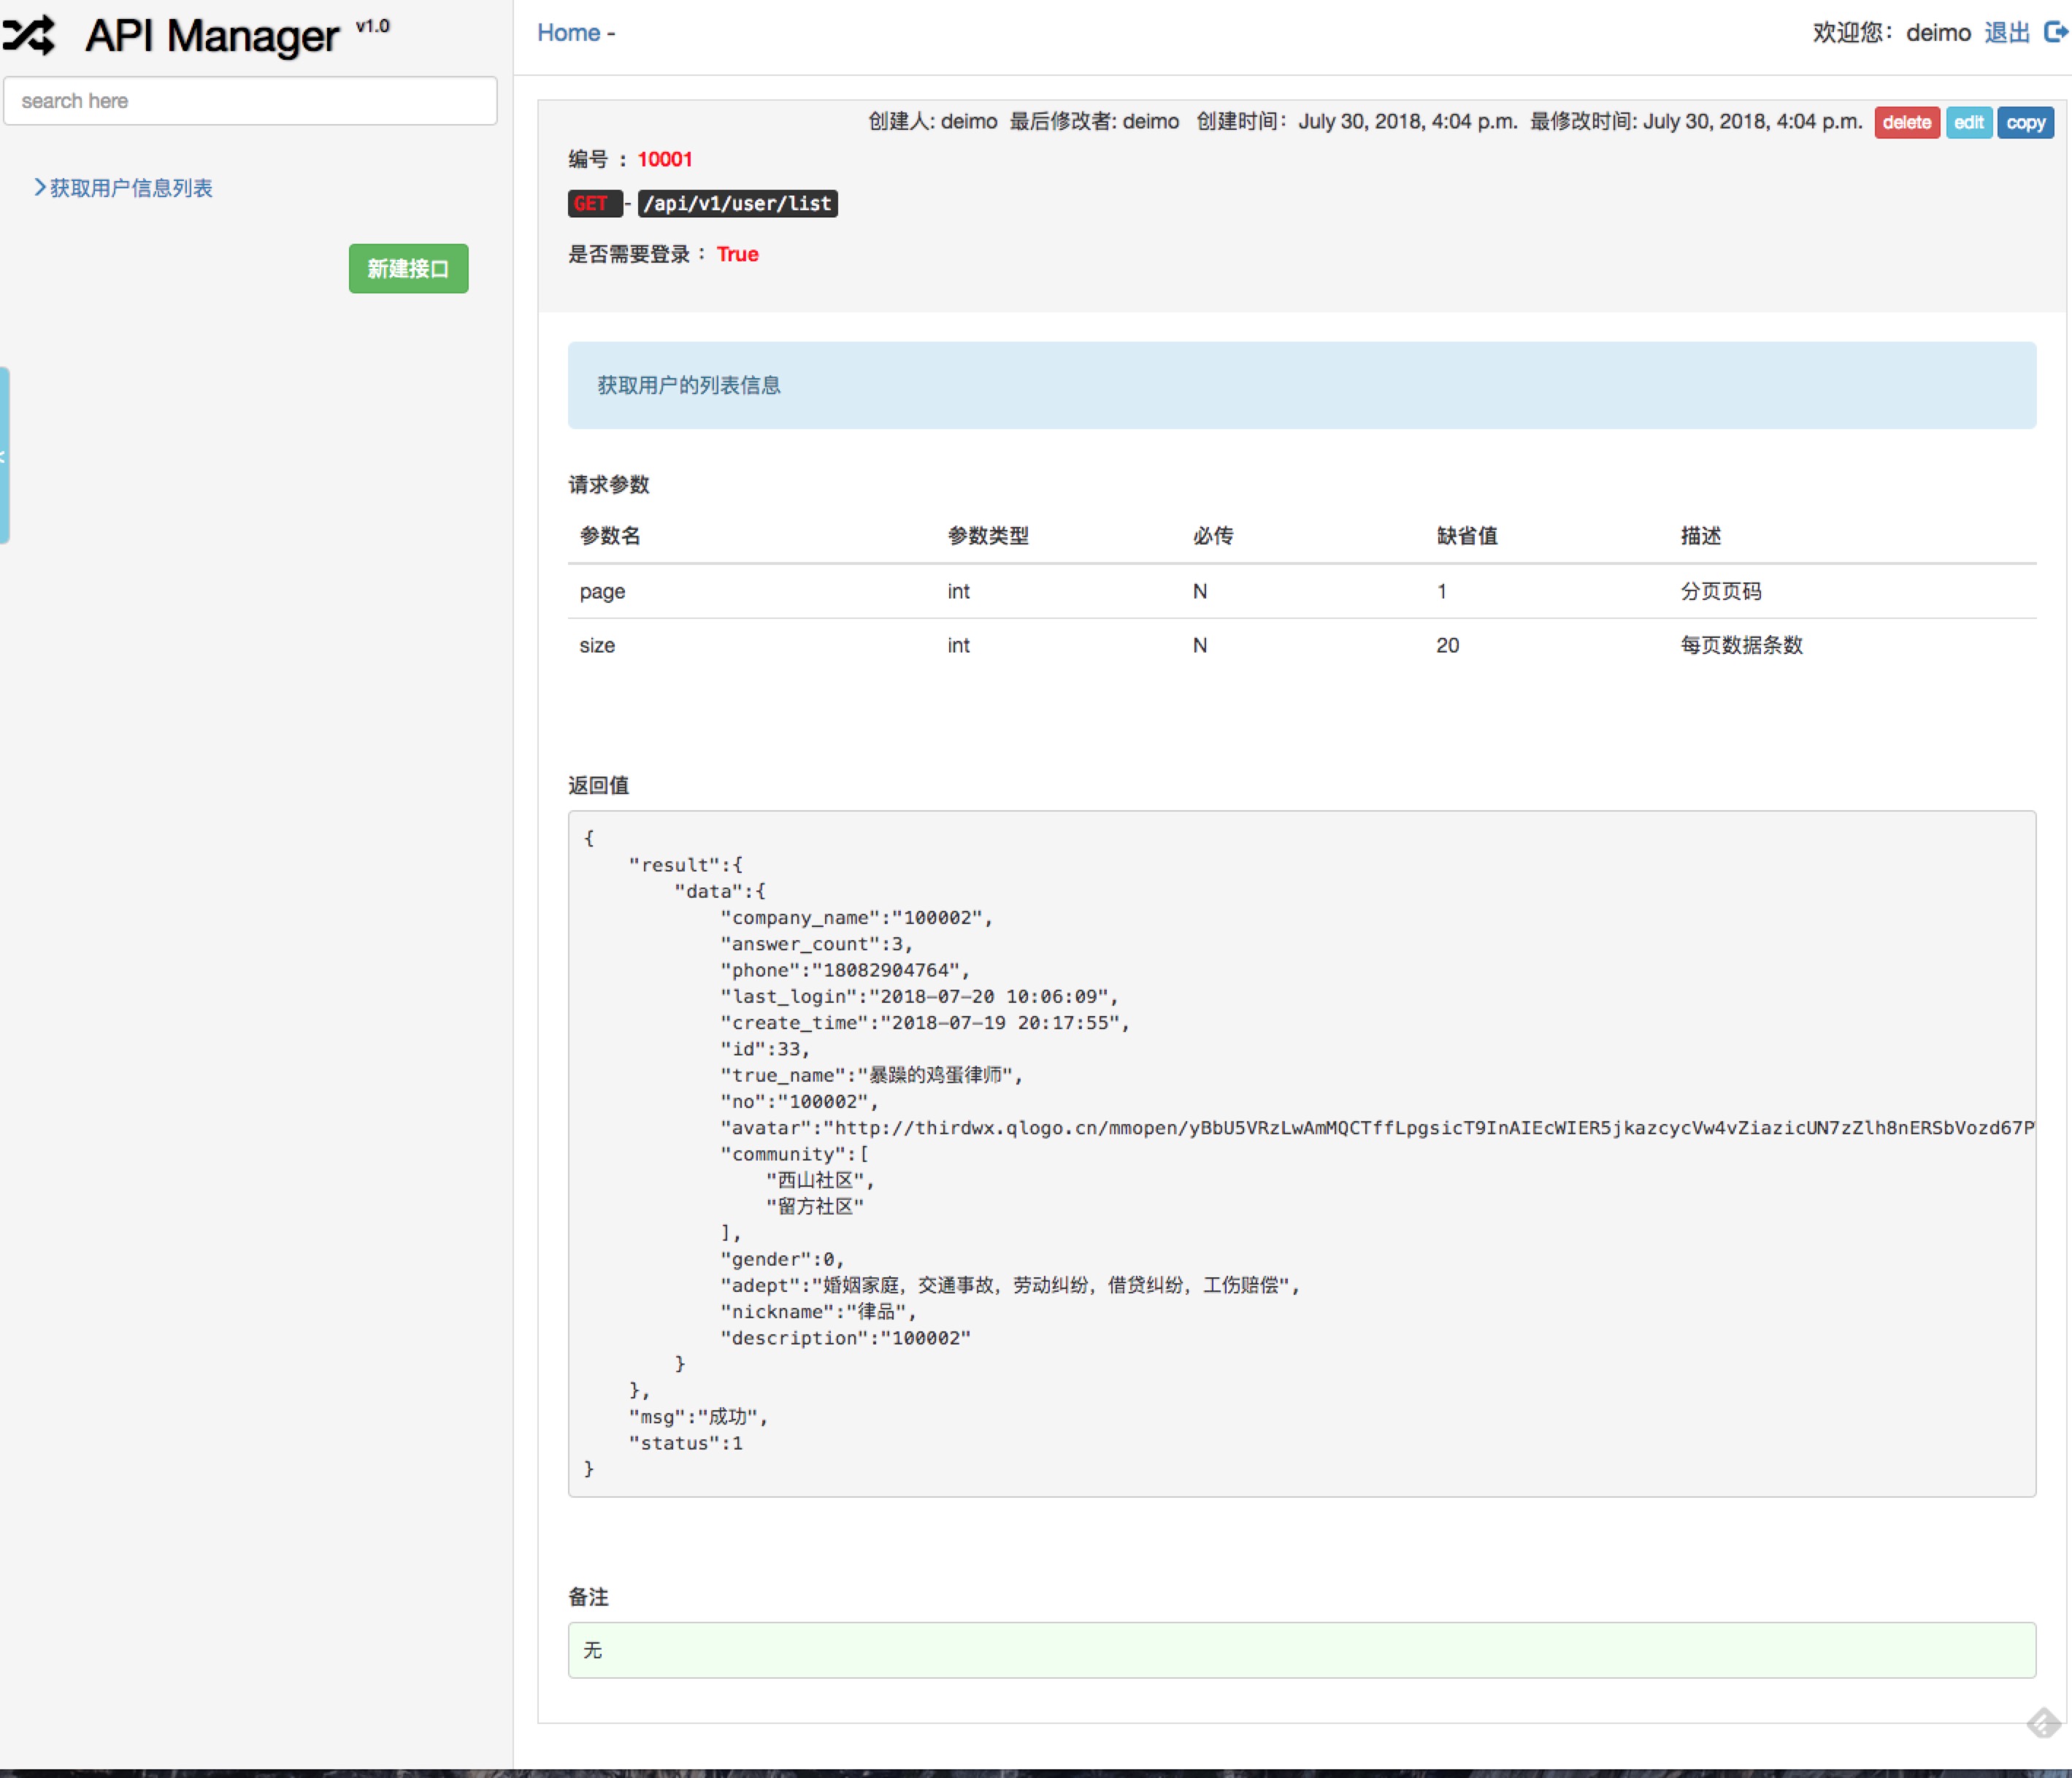The width and height of the screenshot is (2072, 1778).
Task: Click the 缺省值 column header
Action: (x=1467, y=536)
